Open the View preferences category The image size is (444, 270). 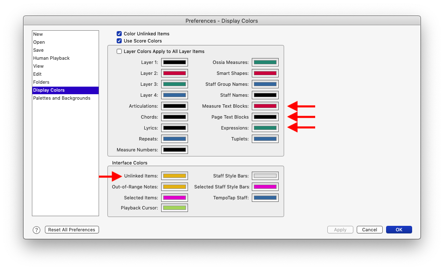pyautogui.click(x=39, y=66)
